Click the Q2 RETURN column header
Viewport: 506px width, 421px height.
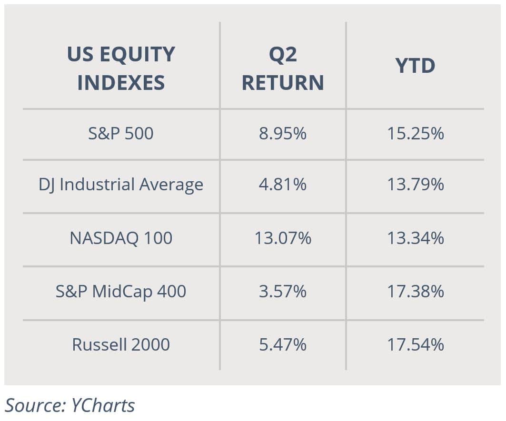[283, 68]
